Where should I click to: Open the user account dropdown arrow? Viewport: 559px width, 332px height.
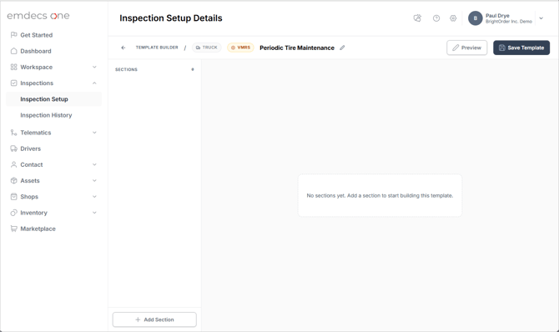pyautogui.click(x=541, y=18)
